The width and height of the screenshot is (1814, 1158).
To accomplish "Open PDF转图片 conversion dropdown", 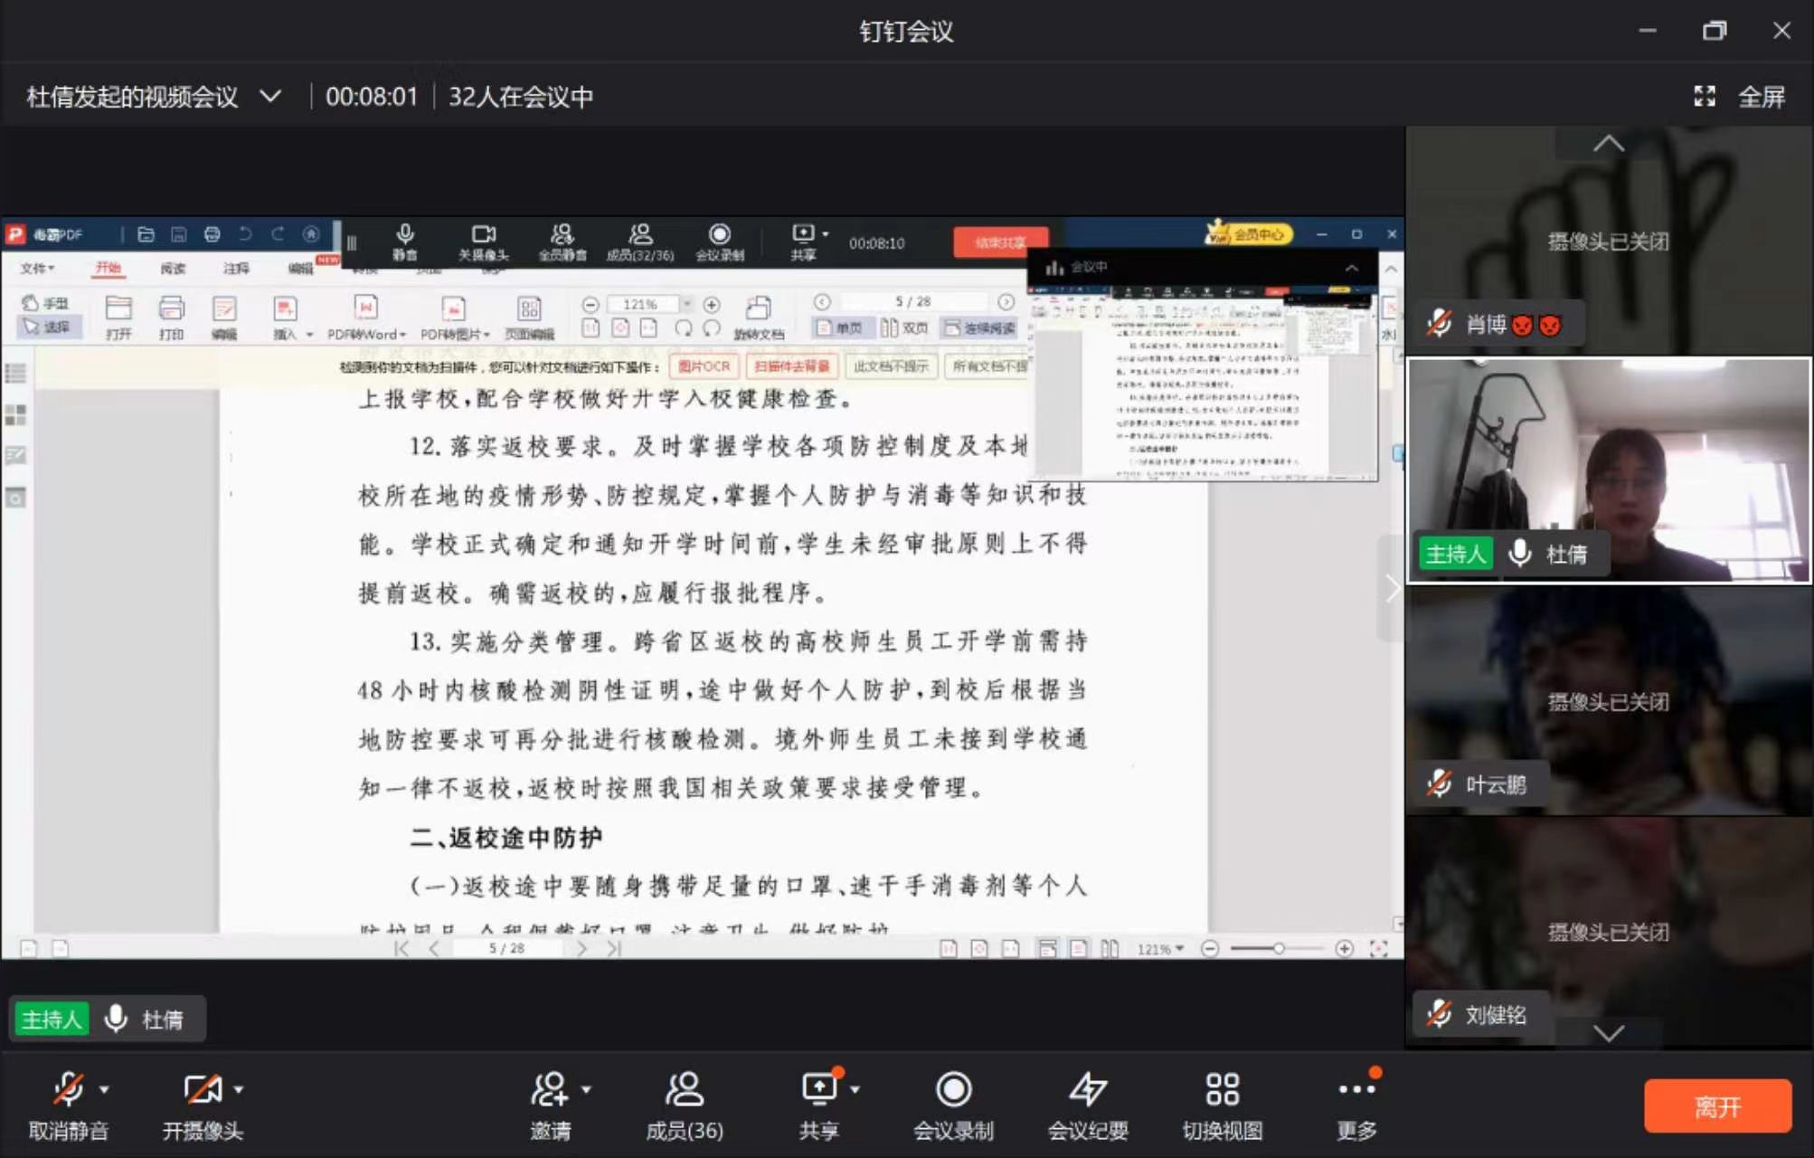I will click(455, 318).
